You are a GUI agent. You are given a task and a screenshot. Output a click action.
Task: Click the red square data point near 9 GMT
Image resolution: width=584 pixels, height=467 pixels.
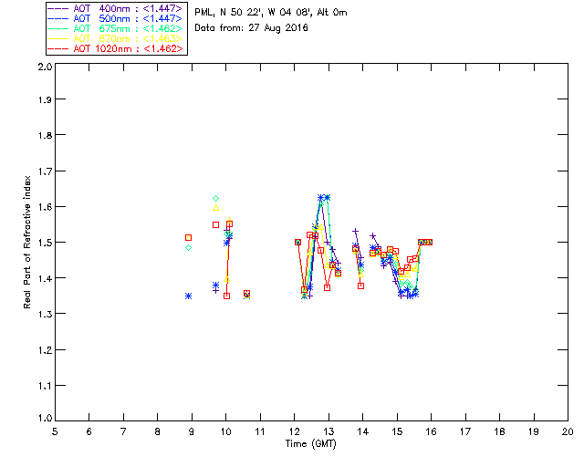[x=189, y=237]
